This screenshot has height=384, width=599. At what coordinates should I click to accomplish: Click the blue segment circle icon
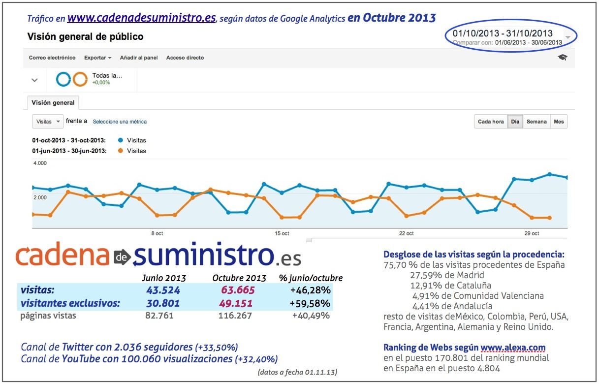pos(63,79)
